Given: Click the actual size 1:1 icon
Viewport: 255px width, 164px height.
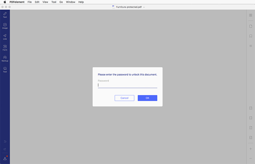Looking at the screenshot, I should click(x=251, y=108).
